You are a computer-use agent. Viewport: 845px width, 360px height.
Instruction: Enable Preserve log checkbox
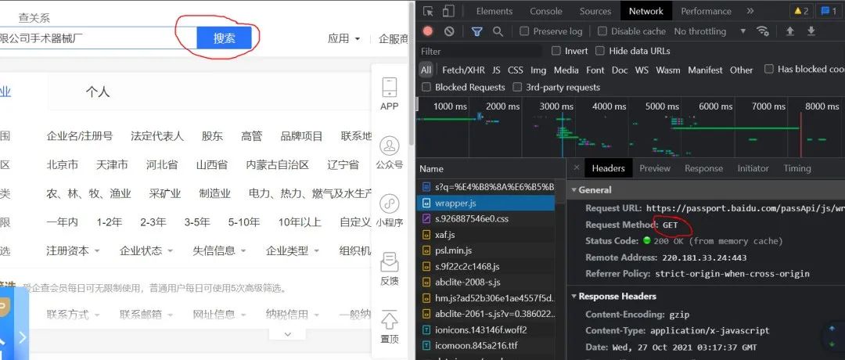523,31
